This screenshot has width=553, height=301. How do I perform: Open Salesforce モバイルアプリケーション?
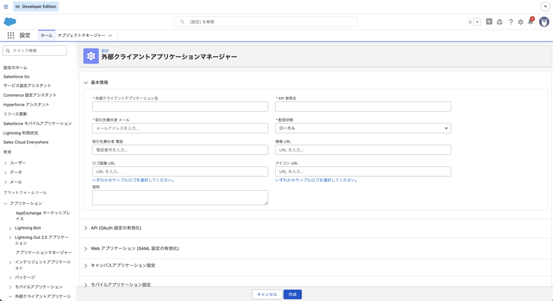coord(38,123)
